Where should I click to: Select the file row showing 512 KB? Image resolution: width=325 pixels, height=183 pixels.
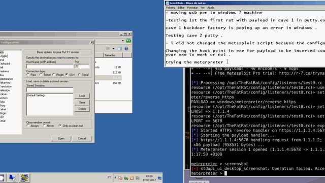(108, 72)
